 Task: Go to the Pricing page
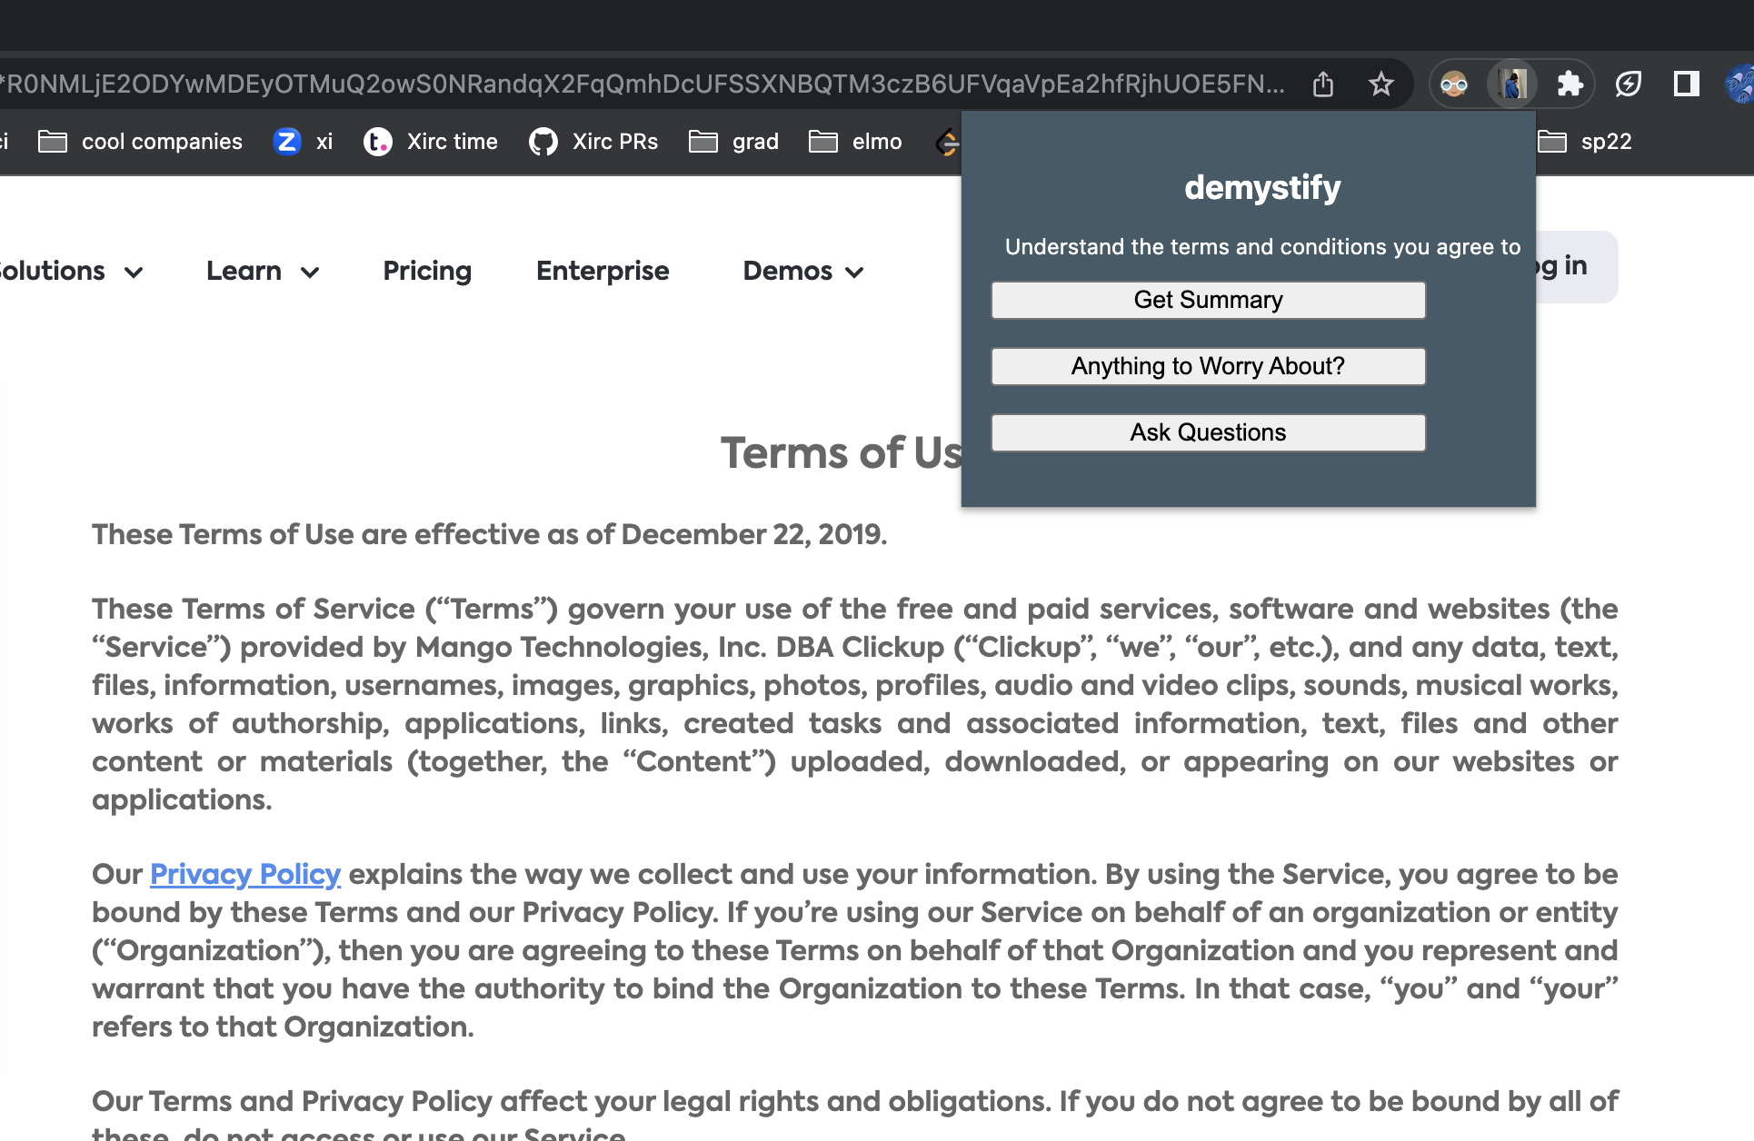(427, 271)
